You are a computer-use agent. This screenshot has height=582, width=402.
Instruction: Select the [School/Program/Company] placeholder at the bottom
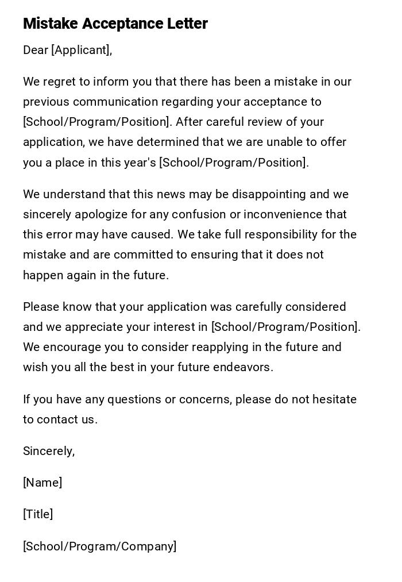pyautogui.click(x=99, y=546)
